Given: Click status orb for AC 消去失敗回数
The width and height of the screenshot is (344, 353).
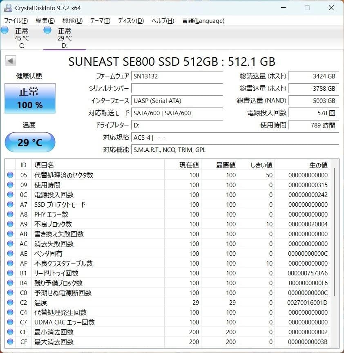Looking at the screenshot, I should click(x=10, y=244).
